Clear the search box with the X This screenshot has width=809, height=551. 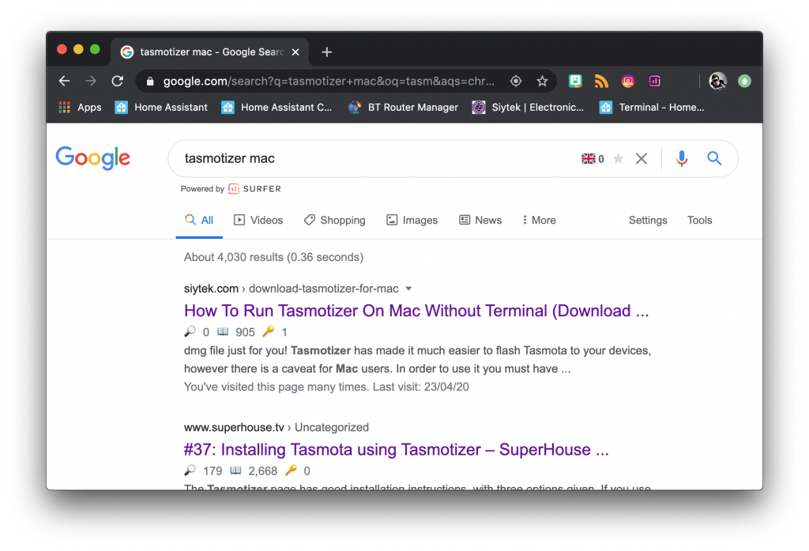point(642,159)
